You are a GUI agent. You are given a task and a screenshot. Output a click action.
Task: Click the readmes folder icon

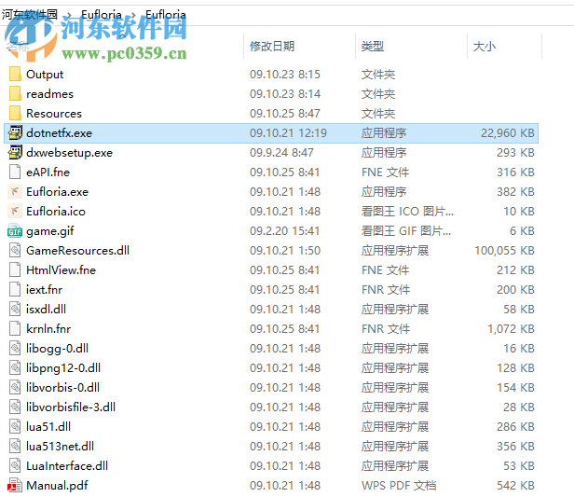tap(15, 94)
